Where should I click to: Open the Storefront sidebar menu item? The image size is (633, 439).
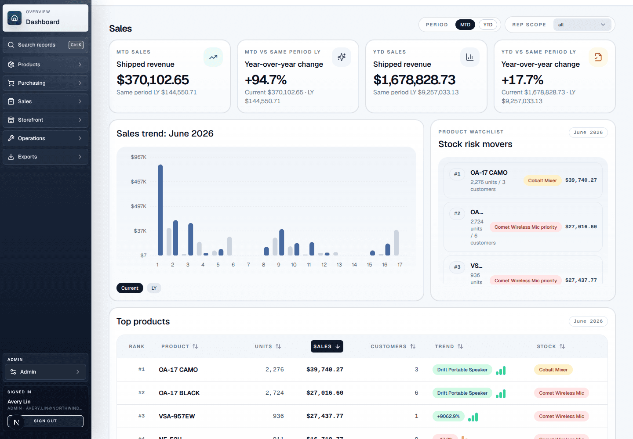tap(46, 120)
